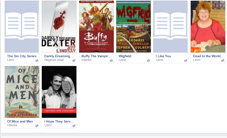Click the plus button on Sin City cover
227x138 pixels.
pyautogui.click(x=35, y=5)
